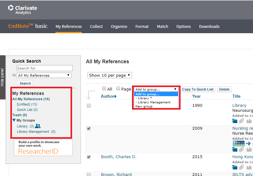This screenshot has height=176, width=253.
Task: Choose Library Management in dropdown list
Action: [x=156, y=102]
